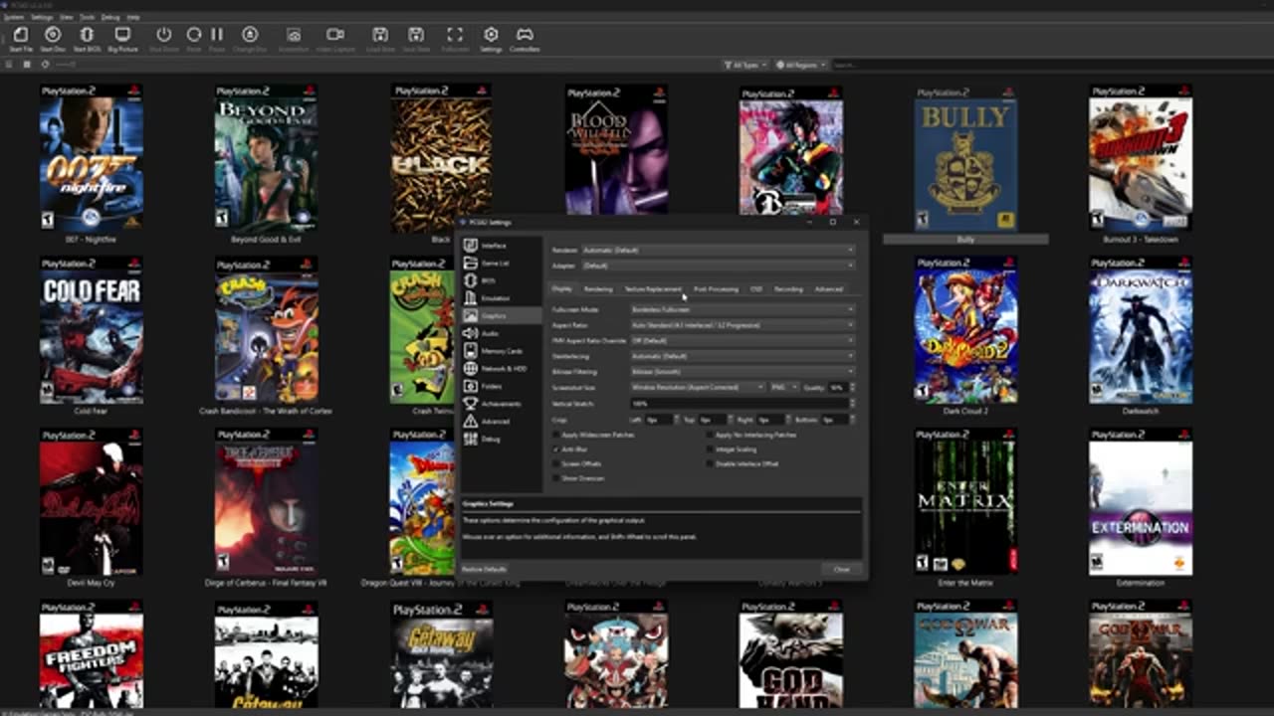
Task: Click the game list search field
Action: pyautogui.click(x=1050, y=65)
